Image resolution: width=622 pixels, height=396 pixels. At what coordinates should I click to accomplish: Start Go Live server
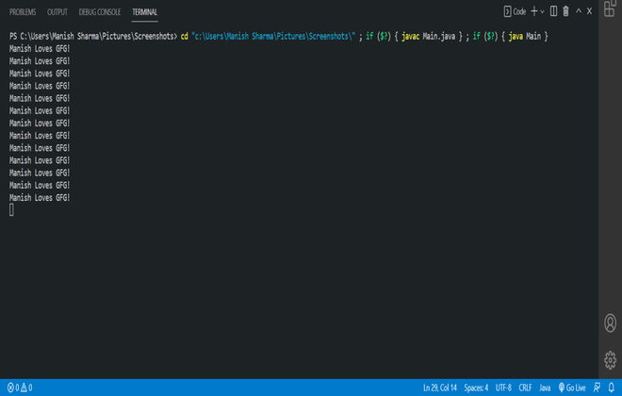[572, 388]
